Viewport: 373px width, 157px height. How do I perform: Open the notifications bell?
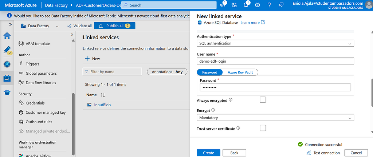246,5
